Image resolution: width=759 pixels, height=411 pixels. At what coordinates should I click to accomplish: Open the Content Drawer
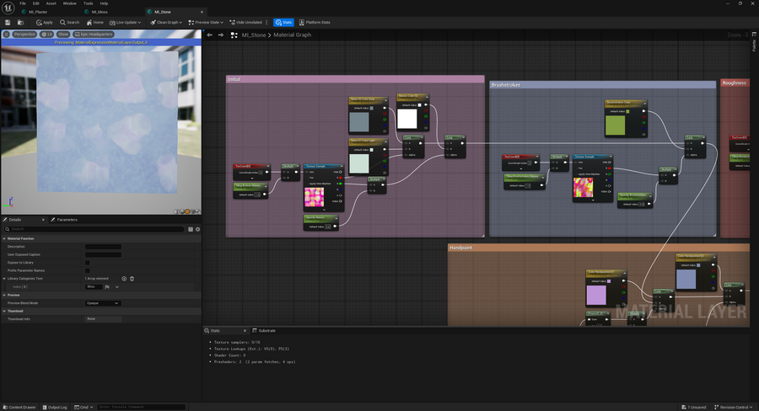pos(19,407)
